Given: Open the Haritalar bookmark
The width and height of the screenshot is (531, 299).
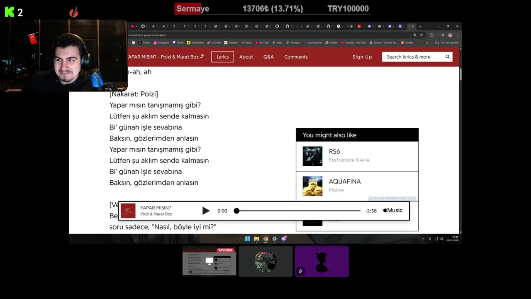Looking at the screenshot, I should (x=293, y=42).
